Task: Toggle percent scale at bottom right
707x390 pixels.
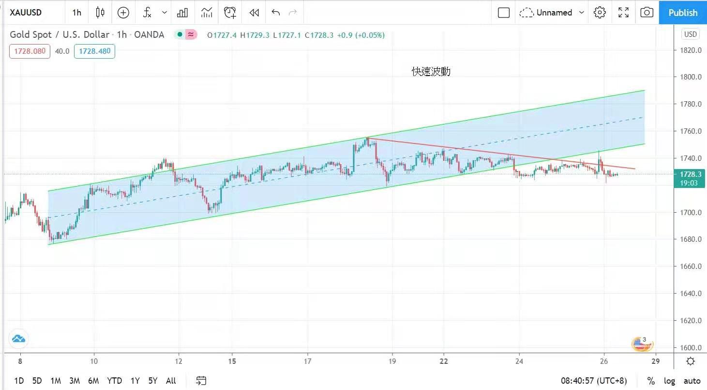Action: 651,381
